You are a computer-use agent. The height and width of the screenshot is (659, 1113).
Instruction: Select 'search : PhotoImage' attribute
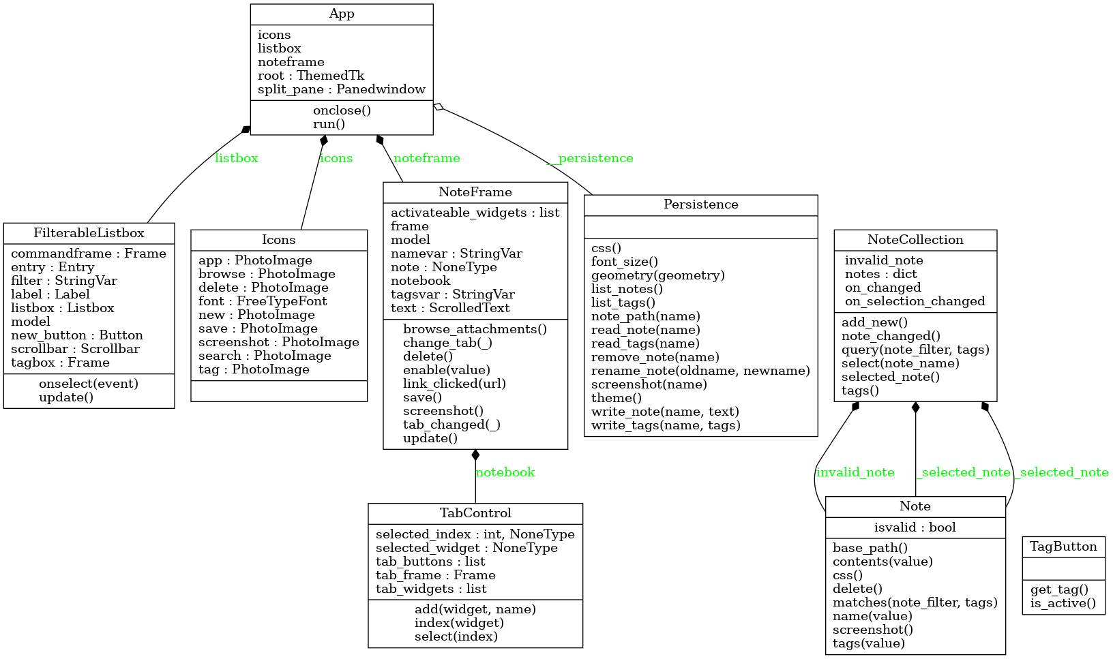pyautogui.click(x=265, y=356)
